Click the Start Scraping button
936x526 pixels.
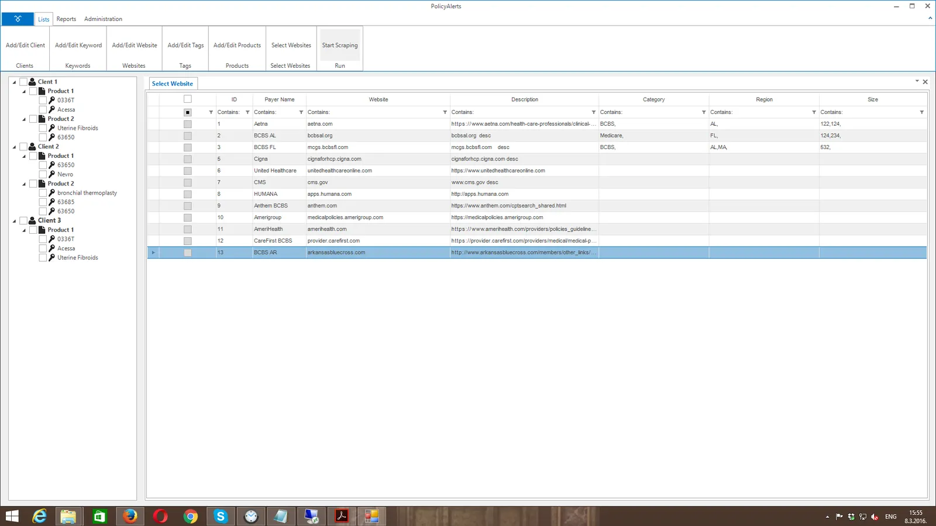point(340,45)
